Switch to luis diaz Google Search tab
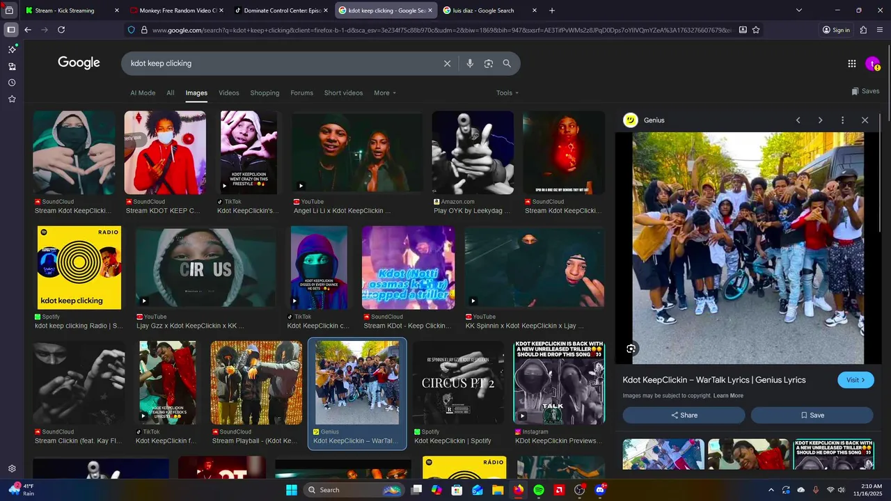The image size is (891, 501). pos(490,10)
